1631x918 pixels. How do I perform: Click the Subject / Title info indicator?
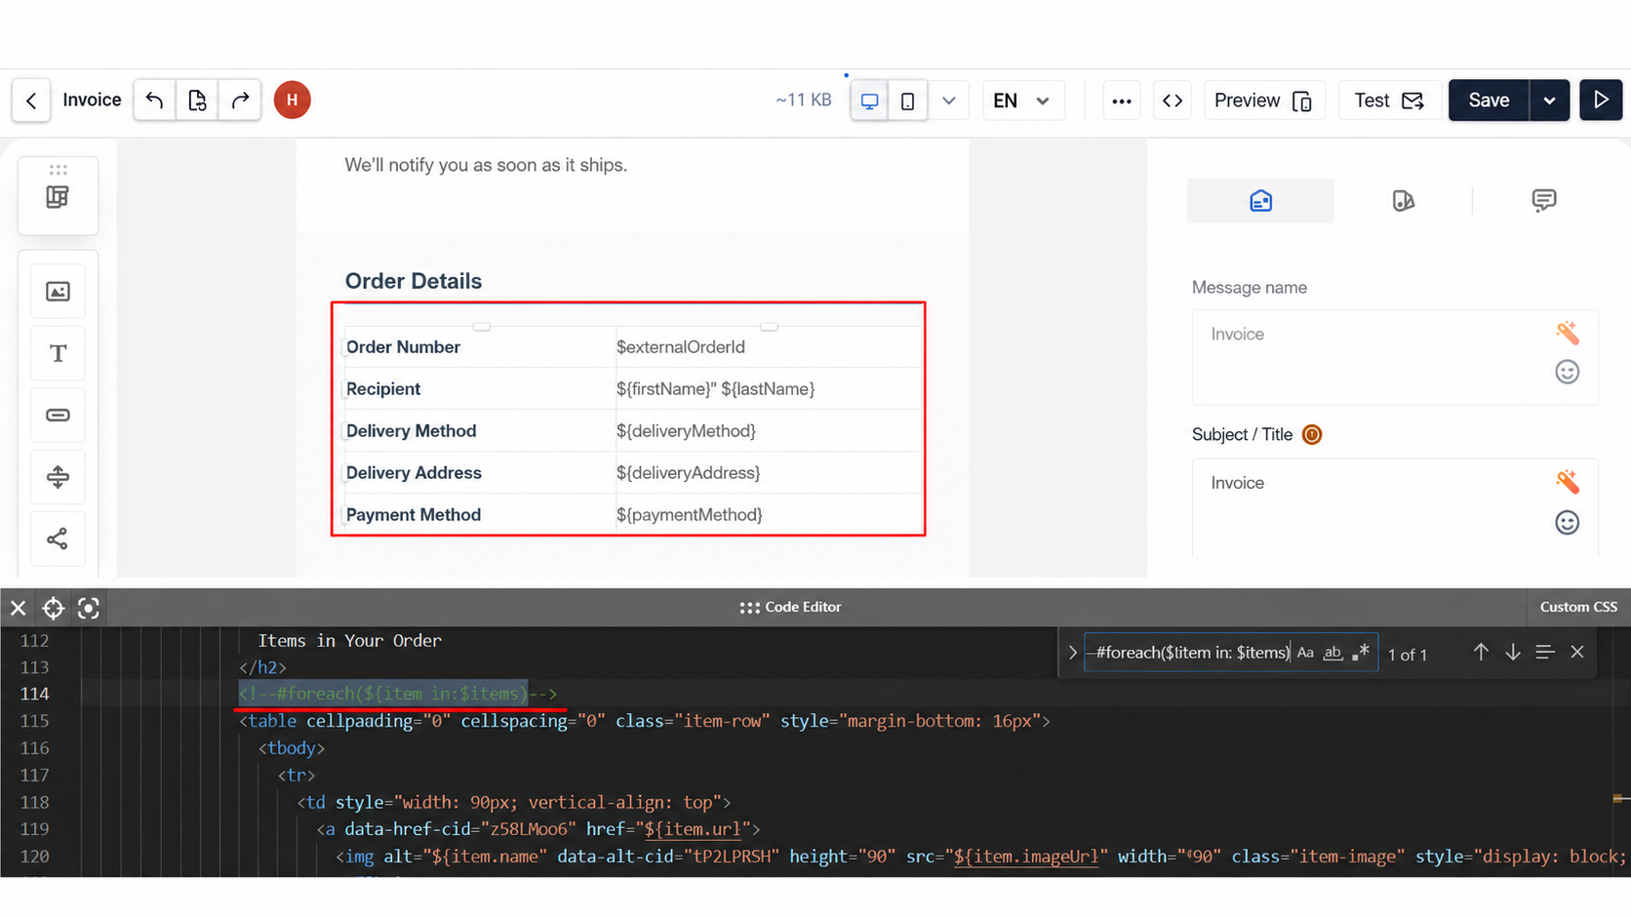(1312, 435)
